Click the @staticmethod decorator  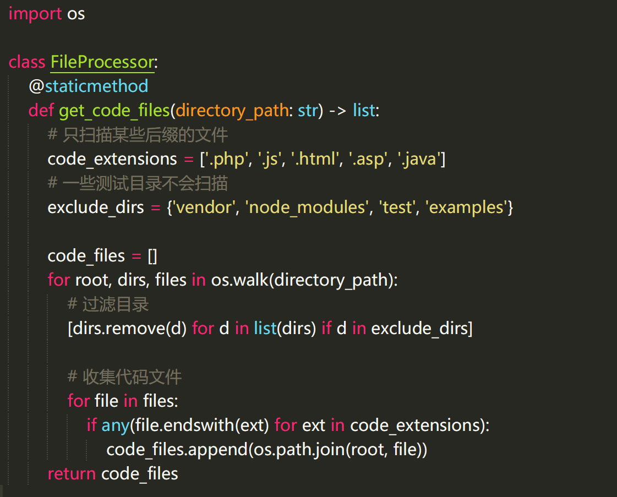89,86
